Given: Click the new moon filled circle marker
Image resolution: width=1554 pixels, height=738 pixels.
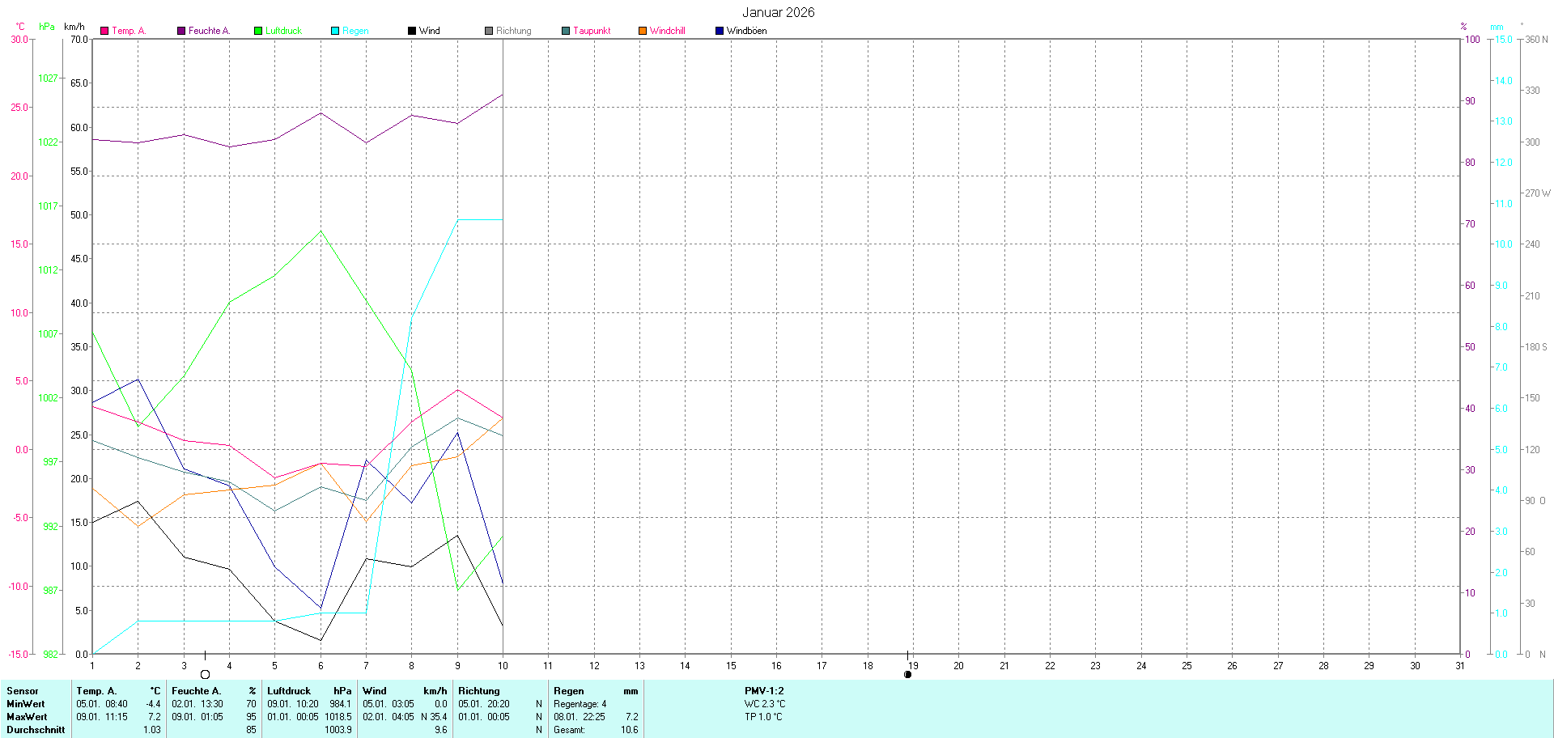Looking at the screenshot, I should [x=907, y=674].
